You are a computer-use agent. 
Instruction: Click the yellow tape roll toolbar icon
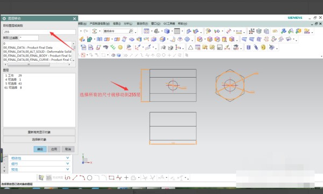pyautogui.click(x=263, y=47)
